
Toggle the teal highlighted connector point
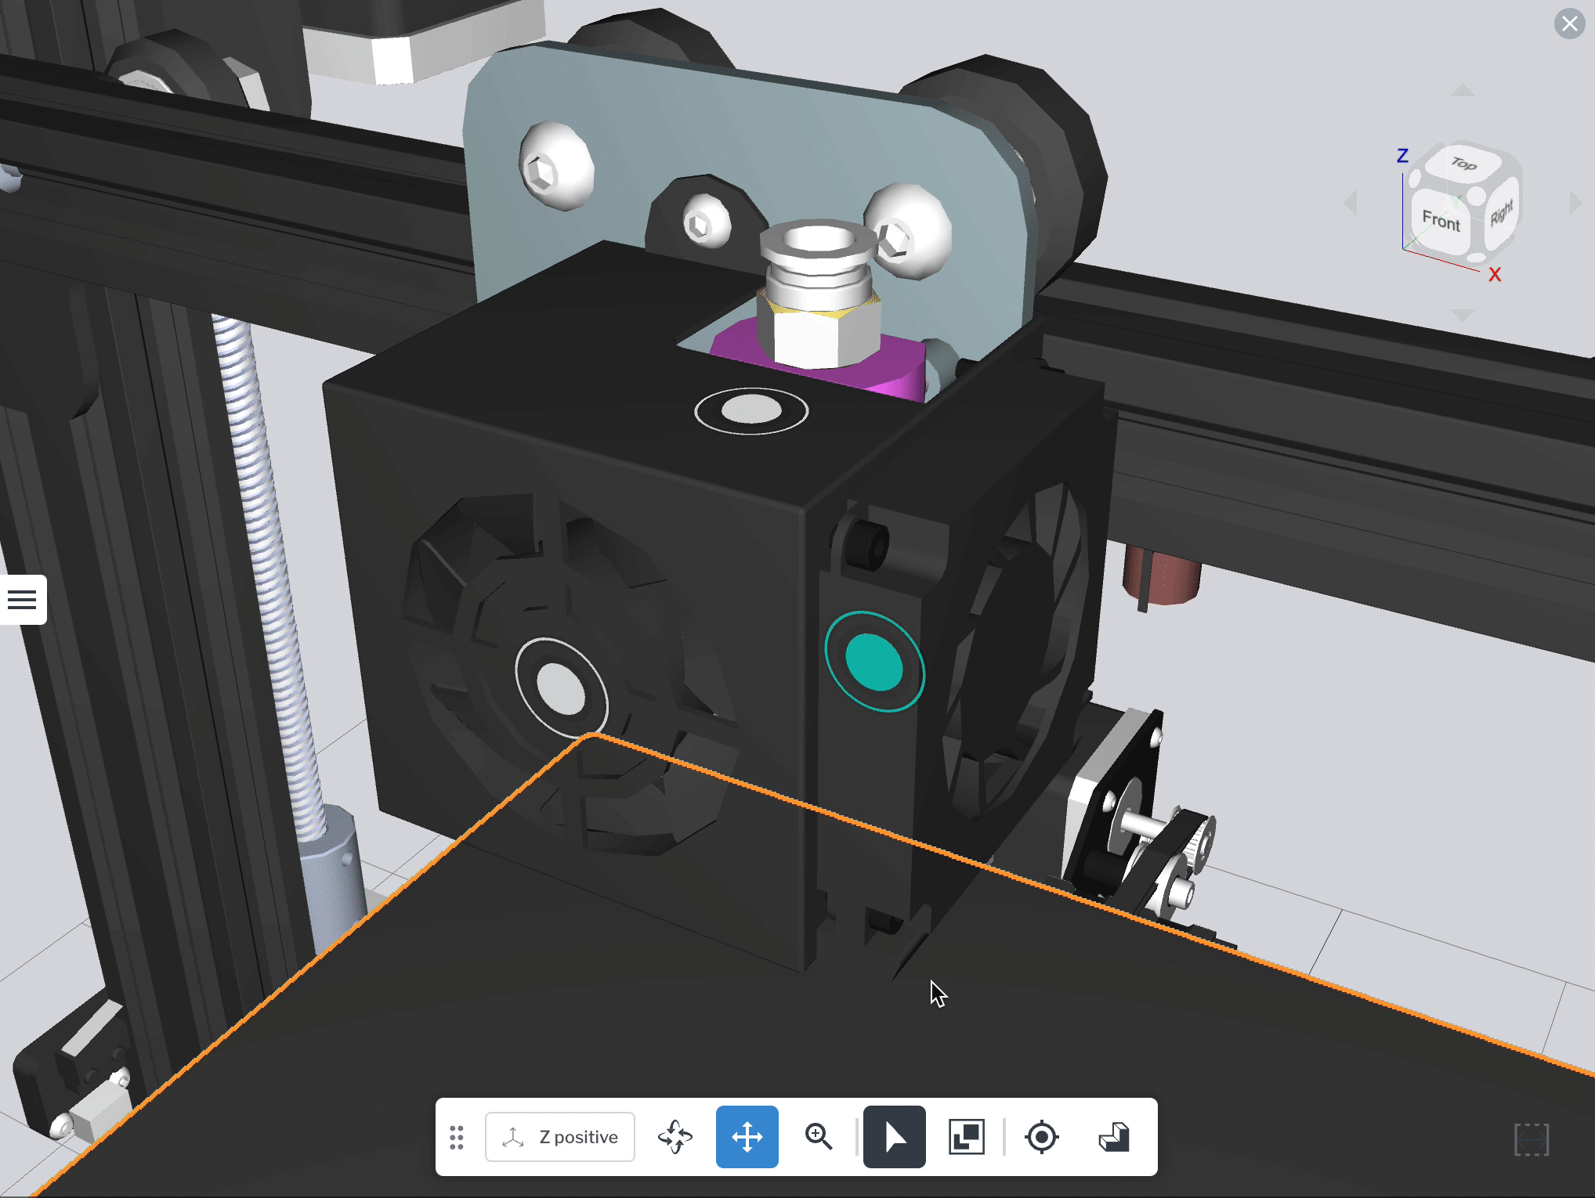[x=874, y=662]
